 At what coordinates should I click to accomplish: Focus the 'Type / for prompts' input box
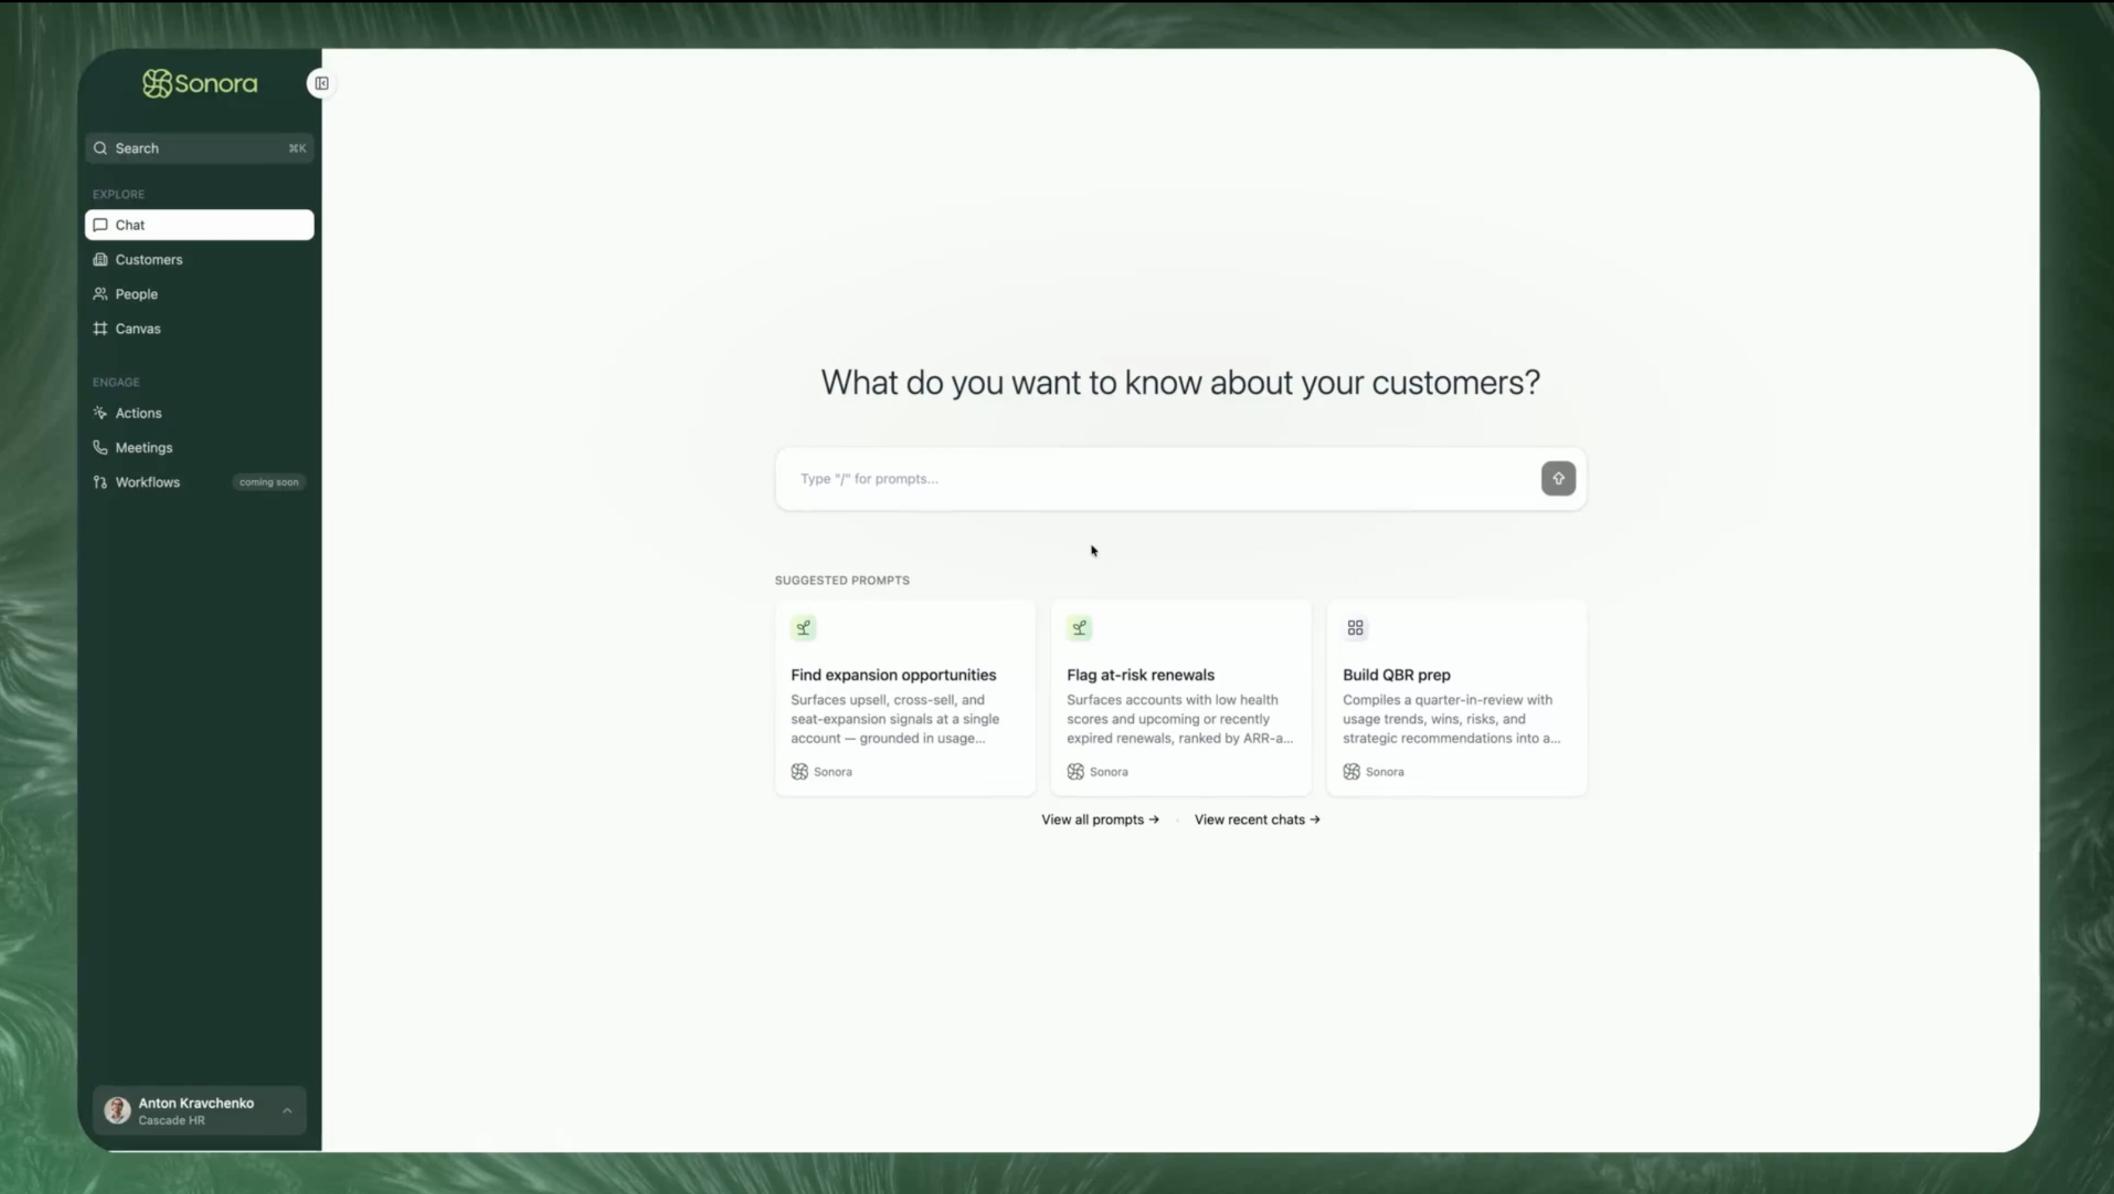click(x=1157, y=479)
